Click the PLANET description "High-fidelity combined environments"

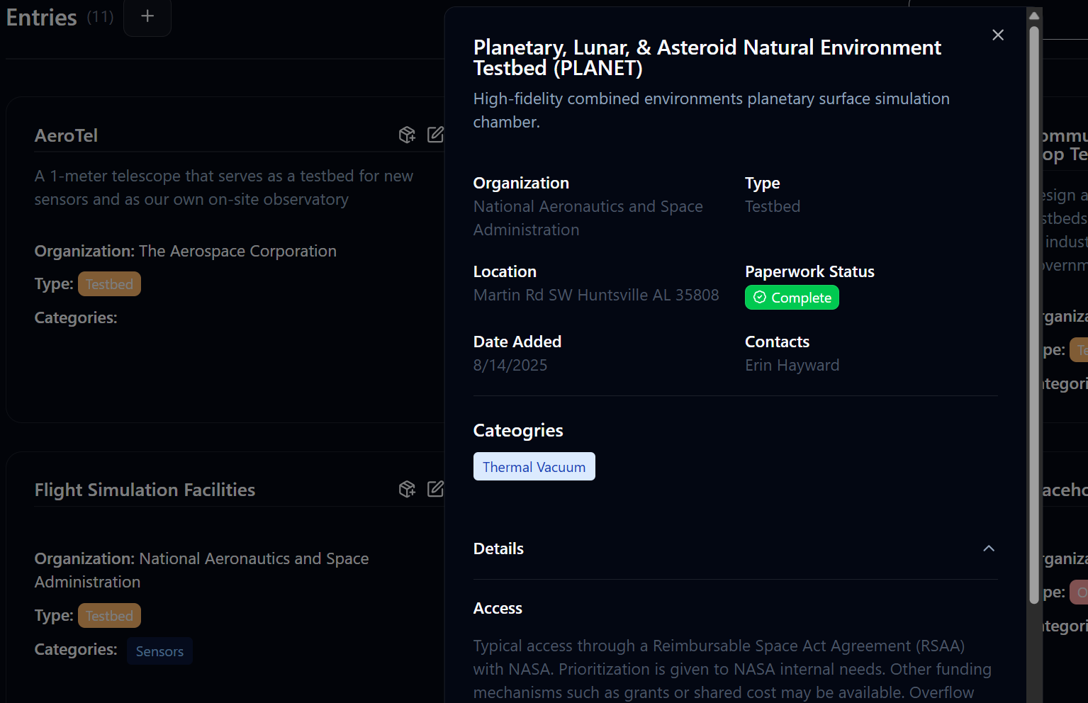pyautogui.click(x=712, y=111)
